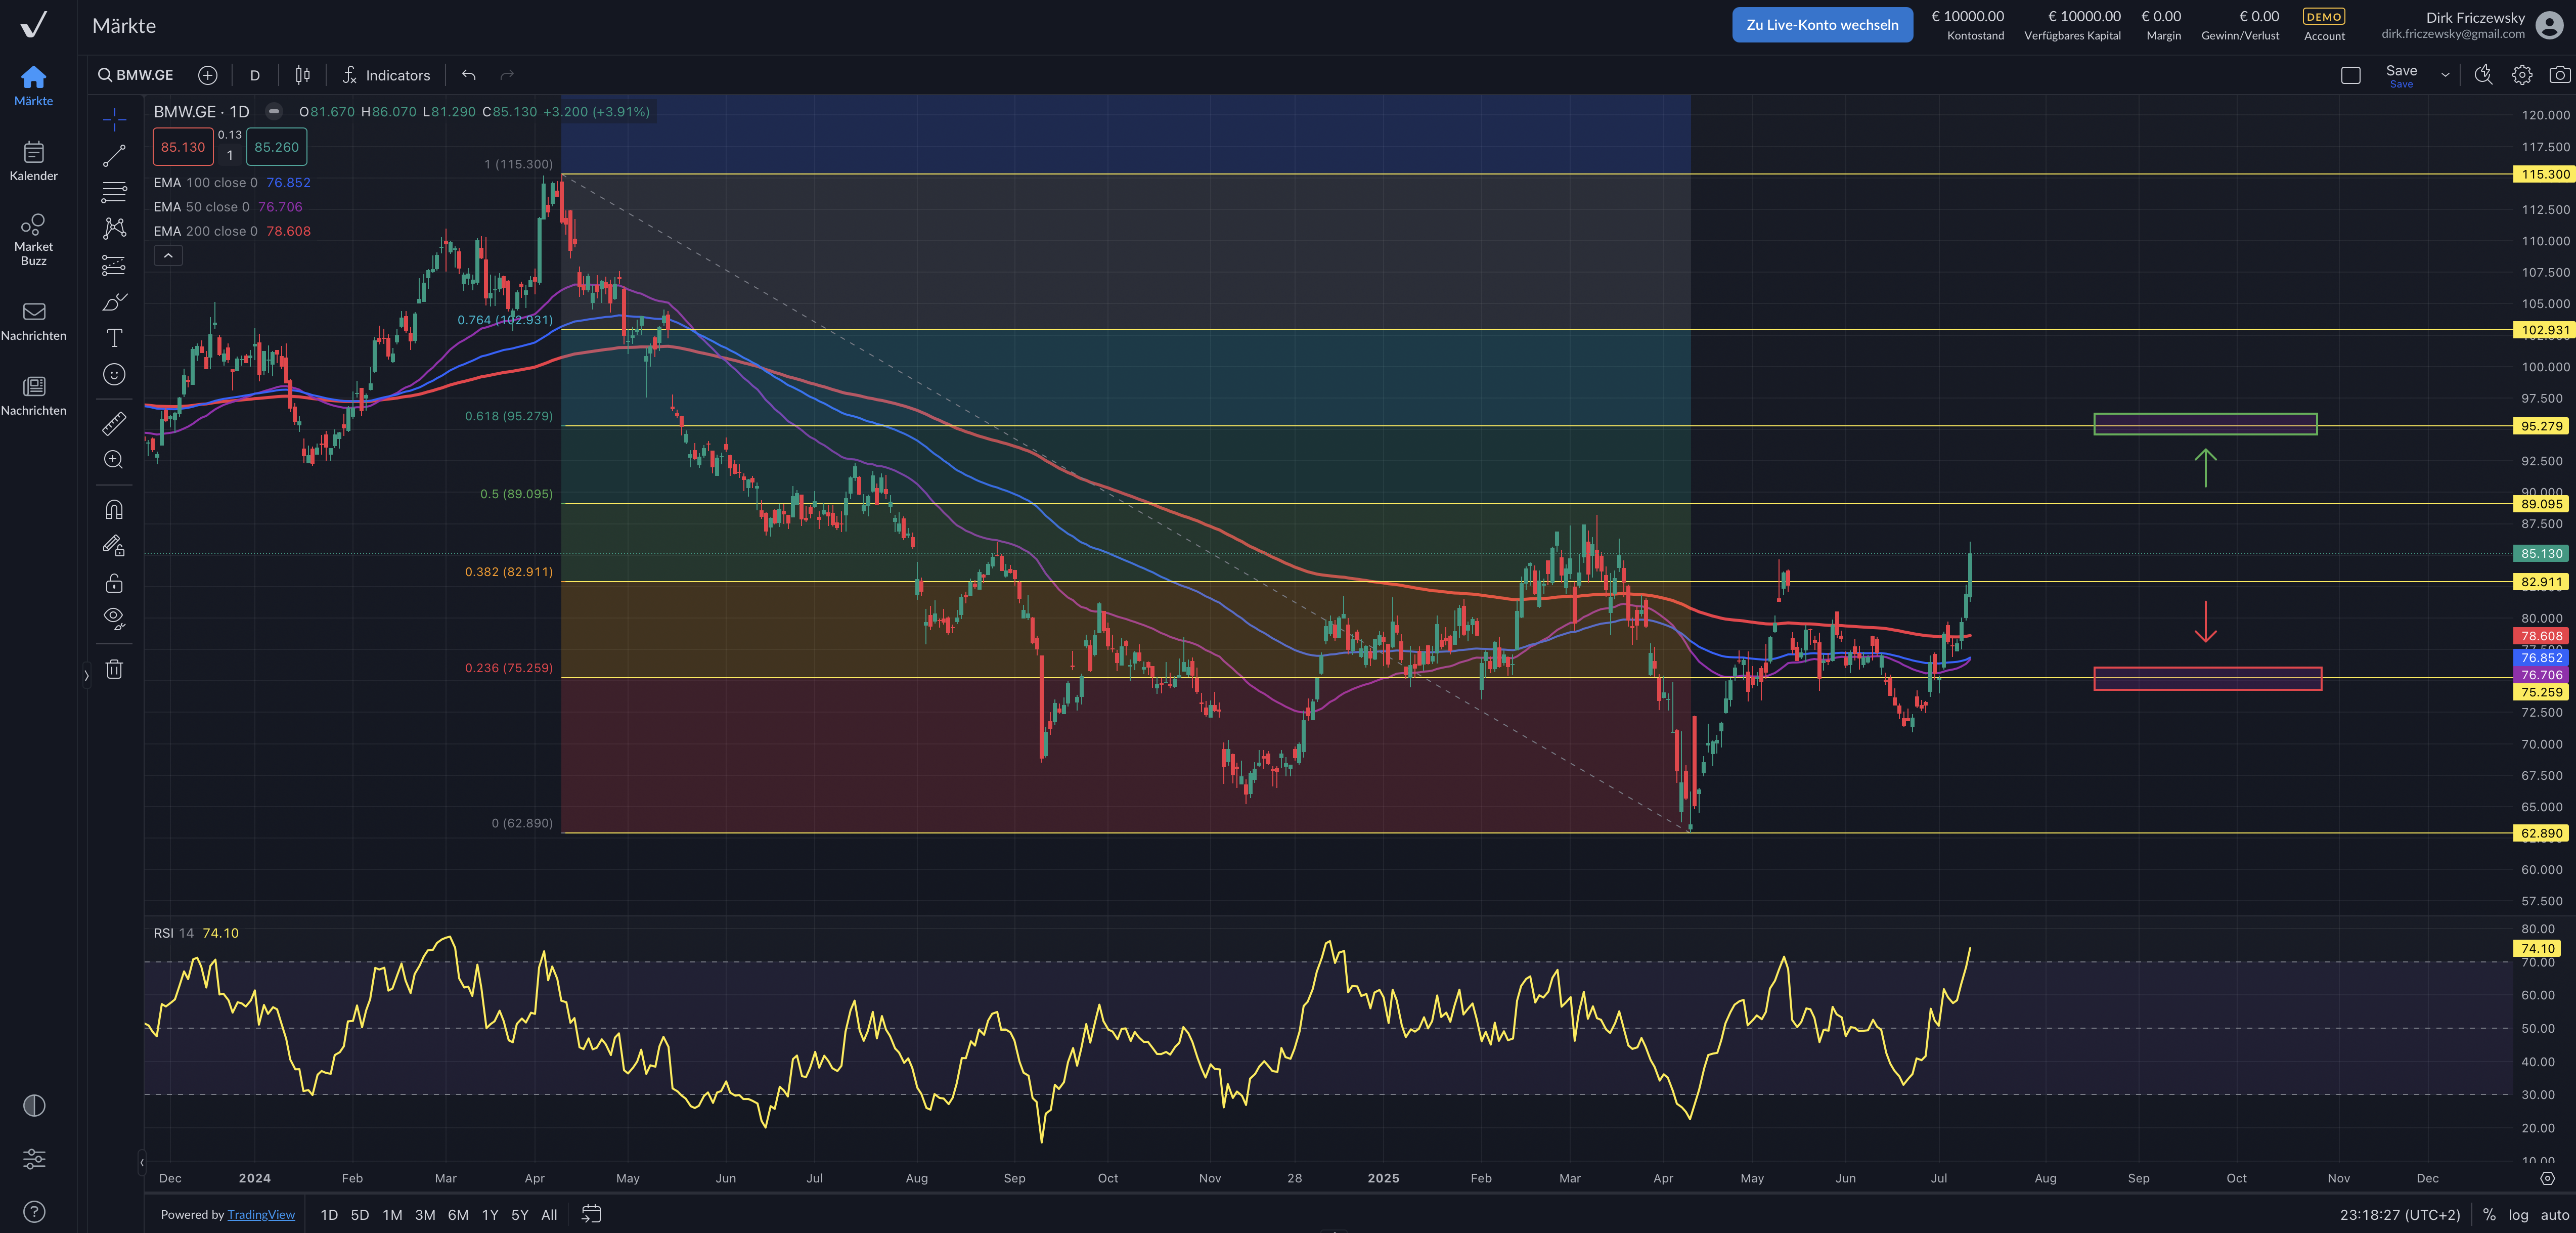Viewport: 2576px width, 1233px height.
Task: Select the text annotation tool
Action: pos(114,338)
